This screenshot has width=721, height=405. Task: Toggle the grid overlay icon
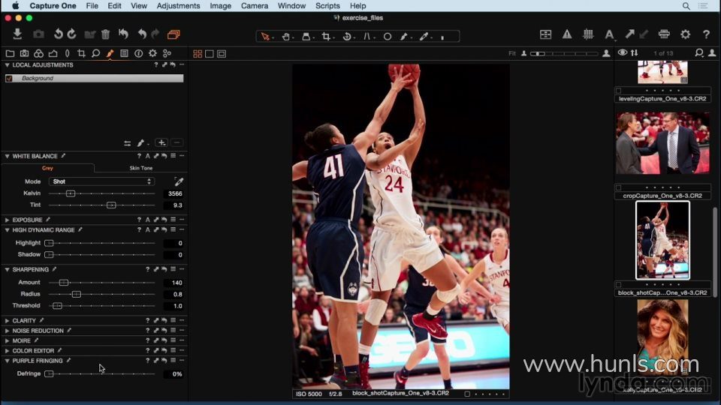[588, 34]
